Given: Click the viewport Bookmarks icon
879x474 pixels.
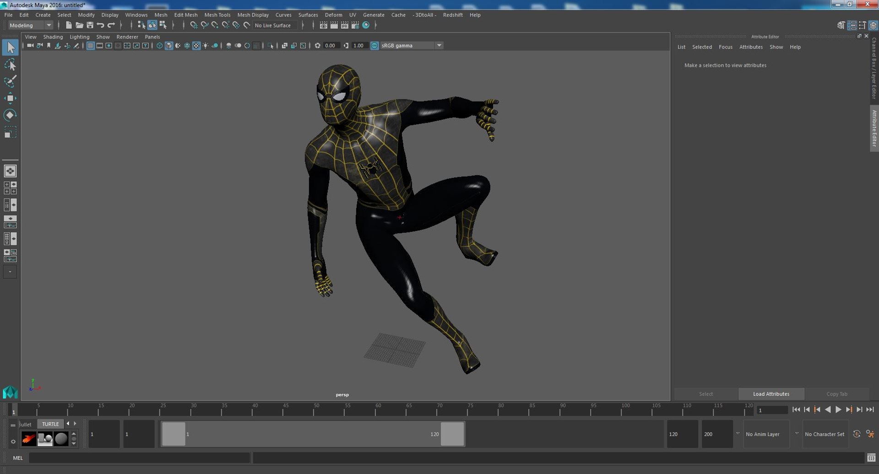Looking at the screenshot, I should point(49,45).
